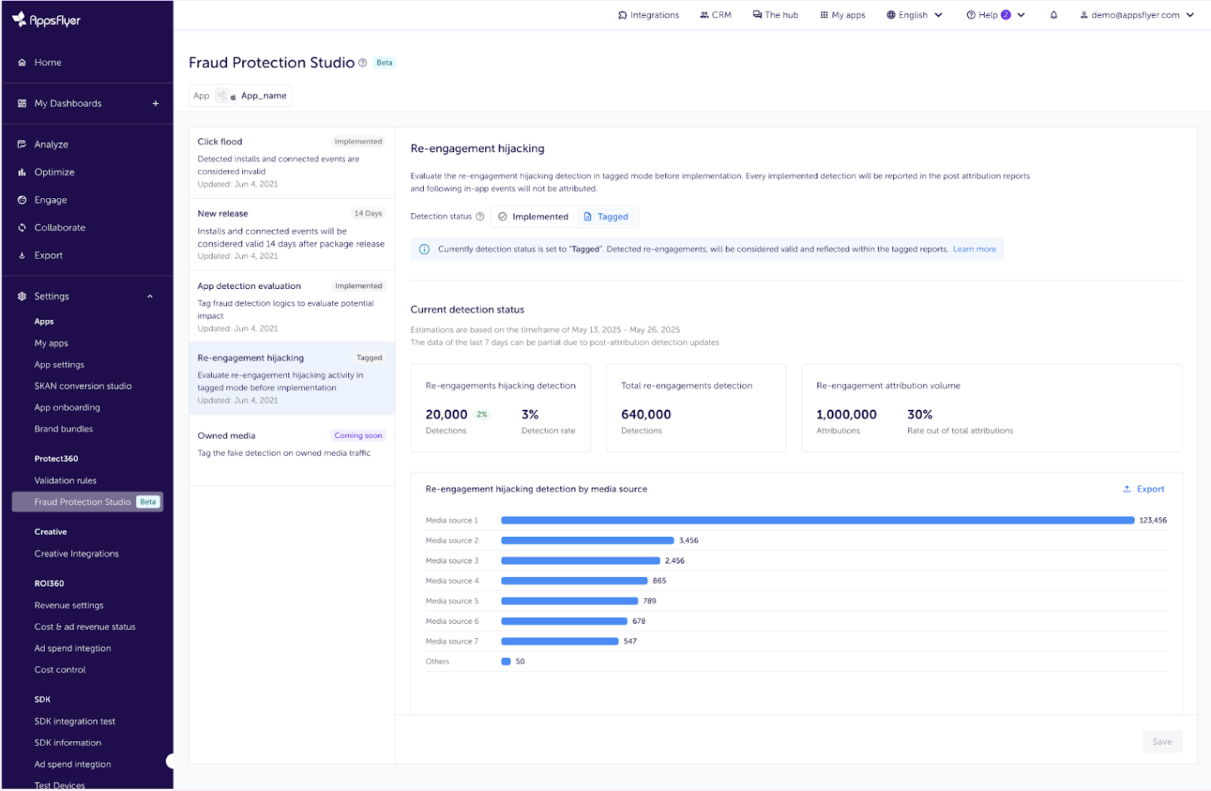This screenshot has height=791, width=1211.
Task: Click the Settings gear icon in sidebar
Action: point(22,296)
